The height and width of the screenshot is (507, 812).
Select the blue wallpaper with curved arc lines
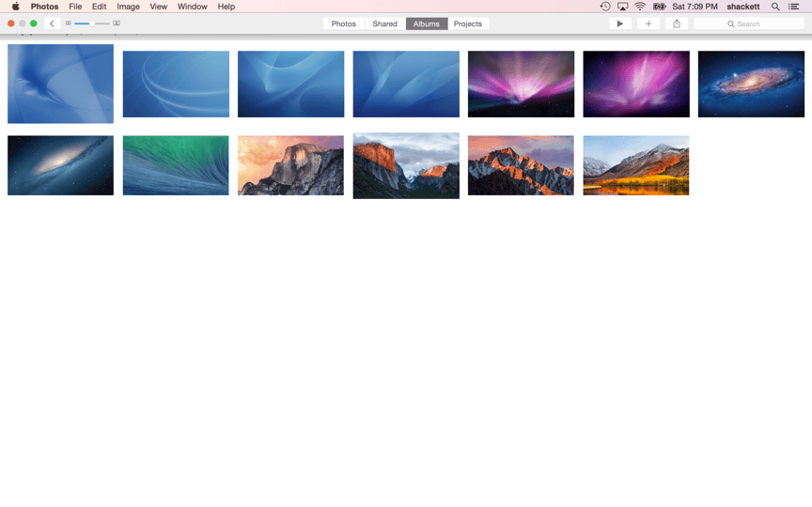tap(176, 84)
